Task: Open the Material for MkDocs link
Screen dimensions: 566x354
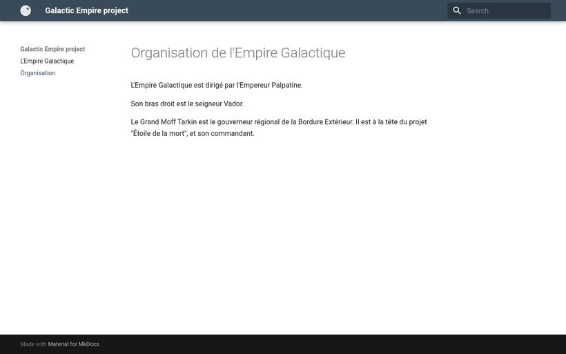Action: [x=73, y=344]
